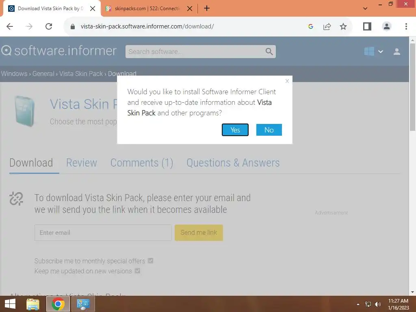Click scrollbar down arrow
Image resolution: width=416 pixels, height=312 pixels.
click(412, 292)
